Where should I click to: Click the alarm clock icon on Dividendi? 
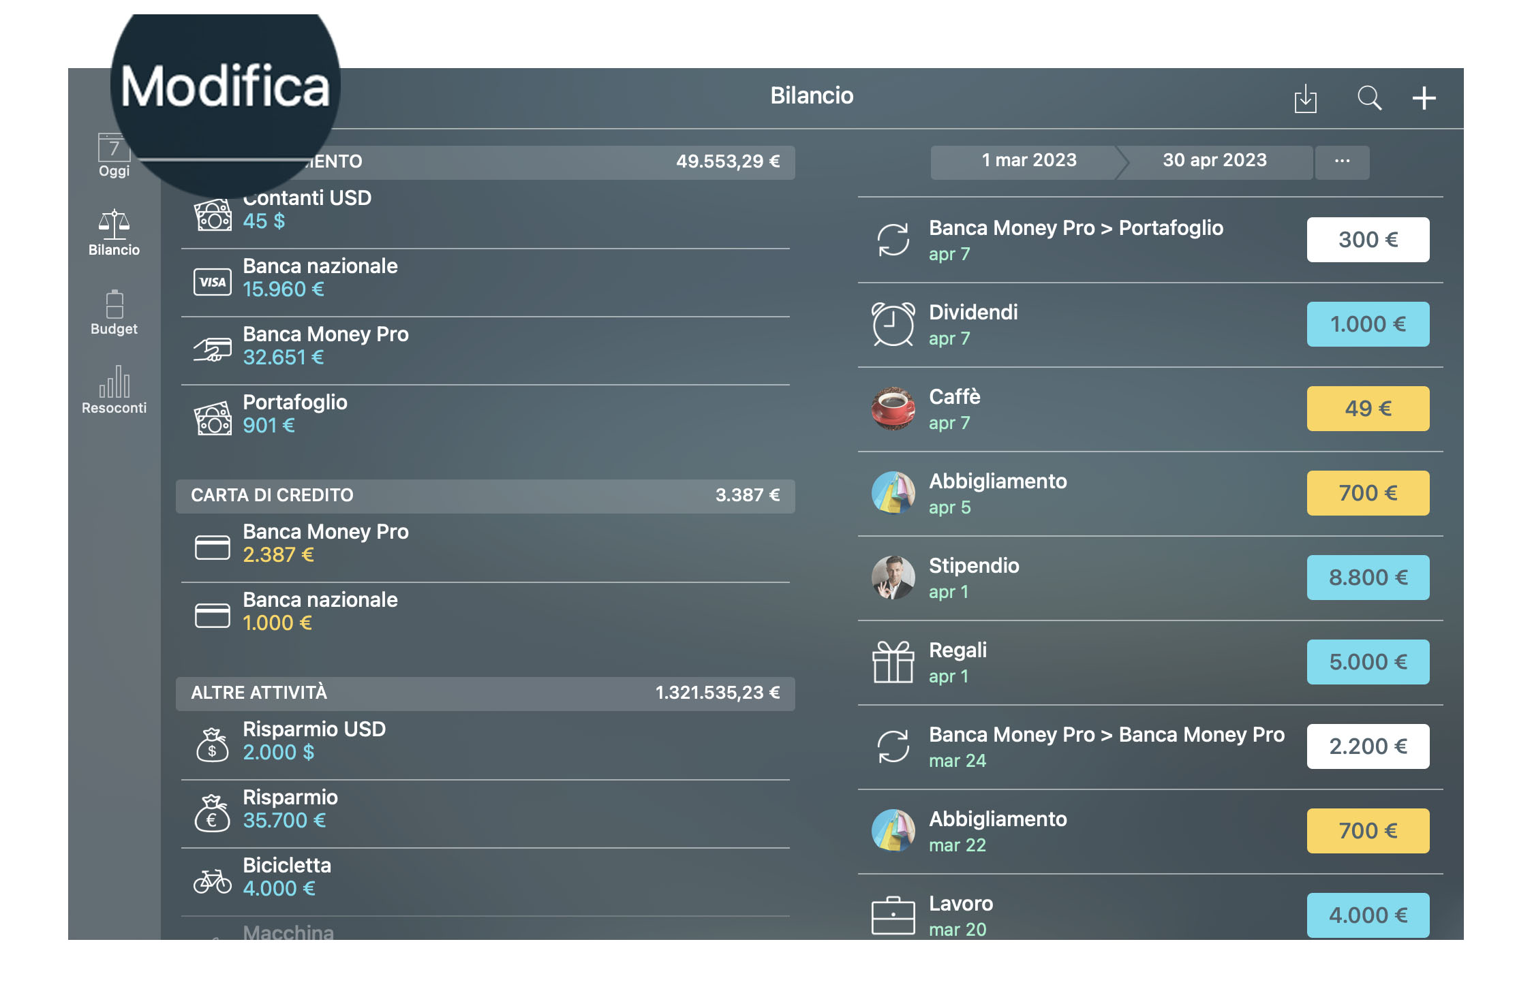[893, 324]
